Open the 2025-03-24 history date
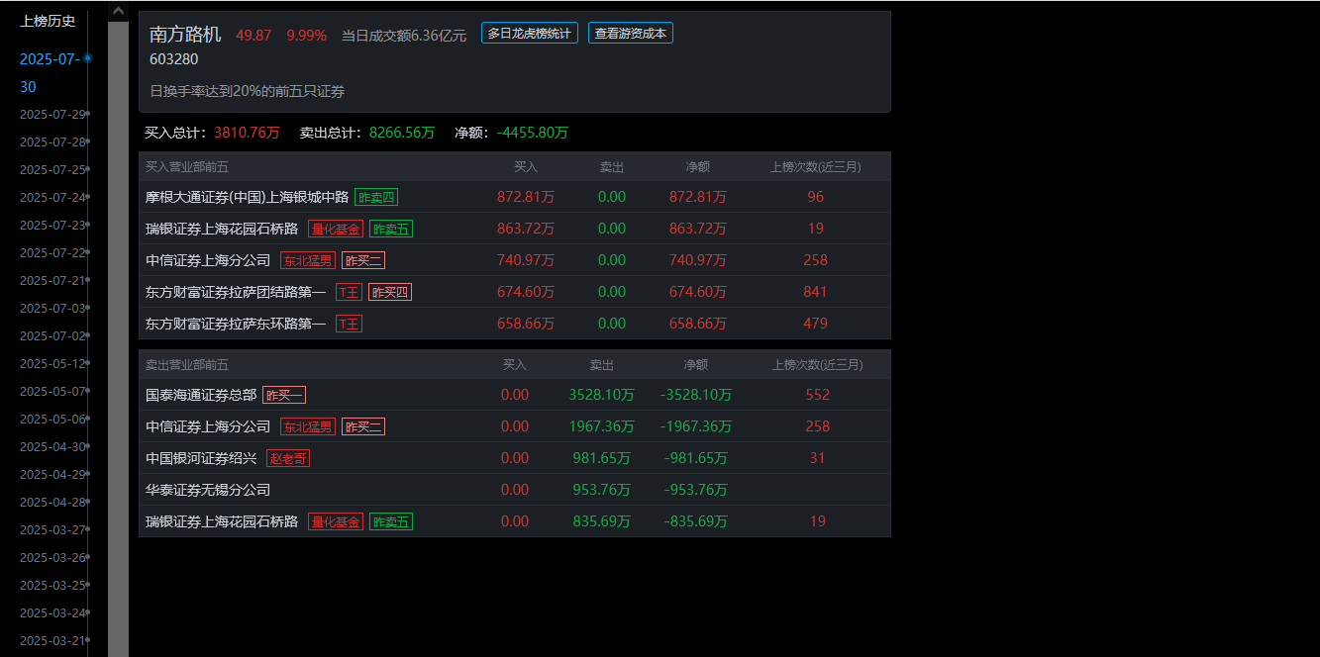This screenshot has width=1320, height=657. [x=52, y=612]
